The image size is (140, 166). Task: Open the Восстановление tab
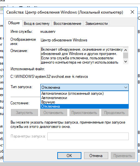67,24
